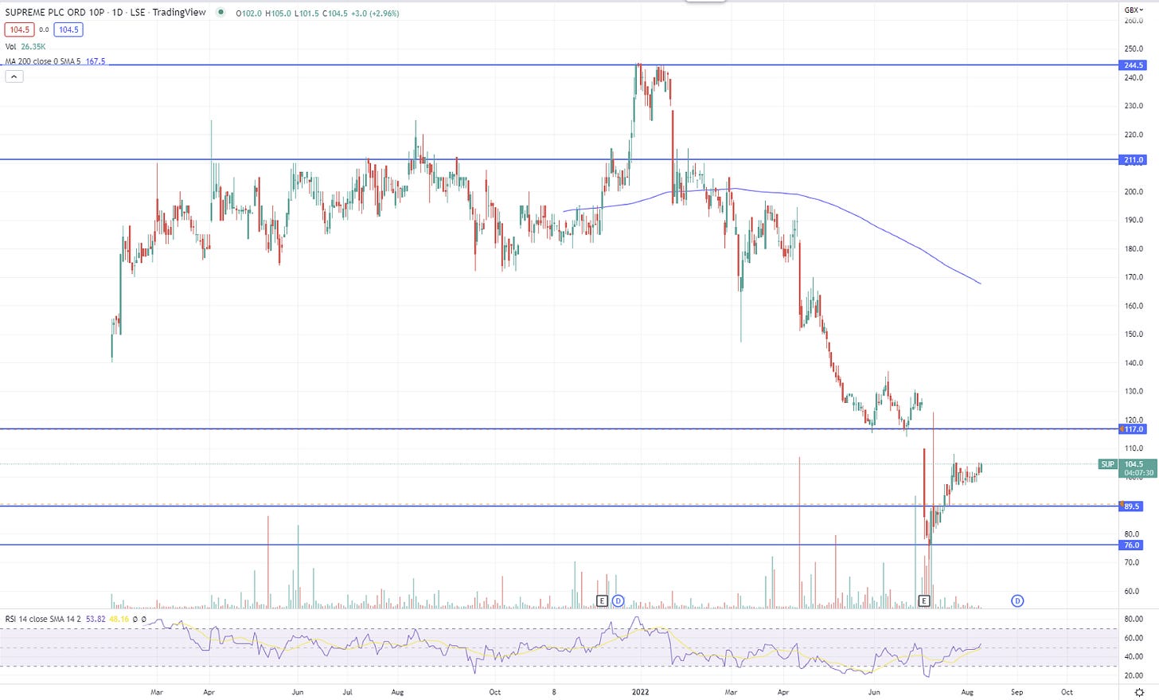The image size is (1159, 700).
Task: Click the 167.5 moving average value
Action: coord(96,61)
